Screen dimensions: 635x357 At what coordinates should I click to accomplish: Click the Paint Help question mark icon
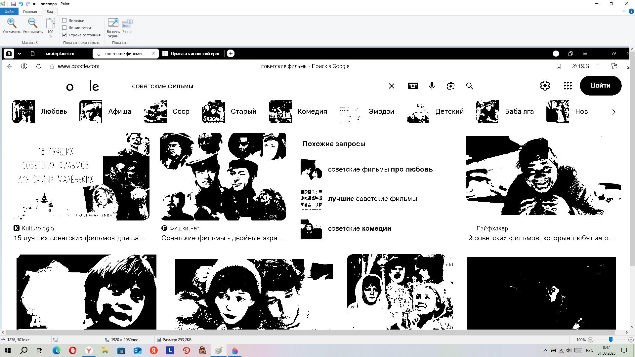click(x=631, y=11)
